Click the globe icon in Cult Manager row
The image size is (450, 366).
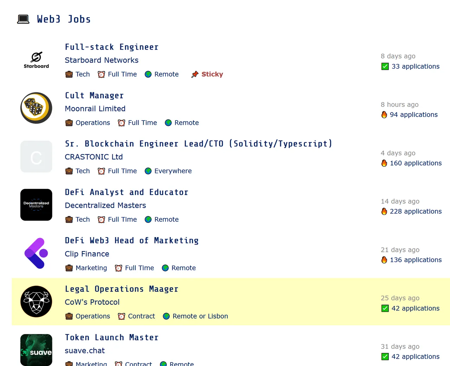[168, 123]
